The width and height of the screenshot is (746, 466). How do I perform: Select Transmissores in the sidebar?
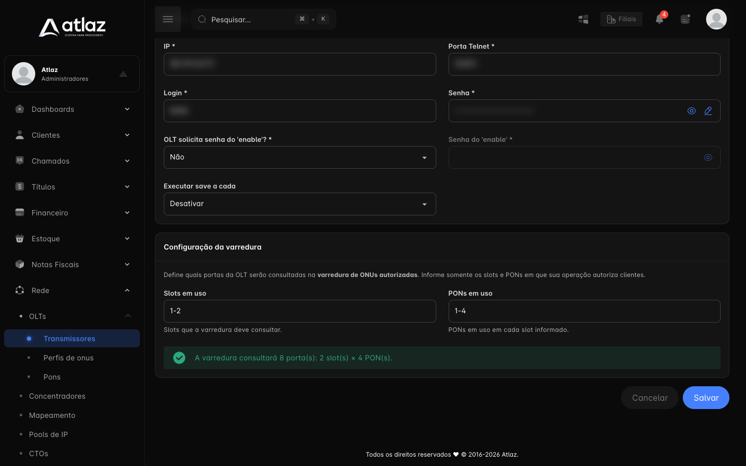pyautogui.click(x=72, y=339)
